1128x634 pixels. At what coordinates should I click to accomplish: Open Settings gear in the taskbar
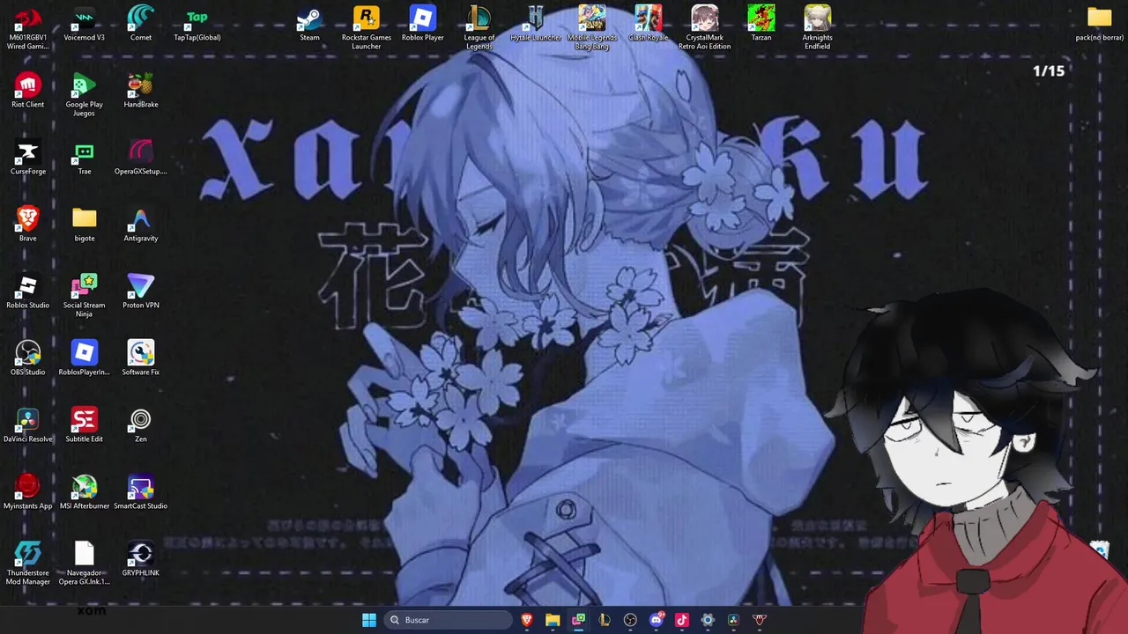point(708,620)
